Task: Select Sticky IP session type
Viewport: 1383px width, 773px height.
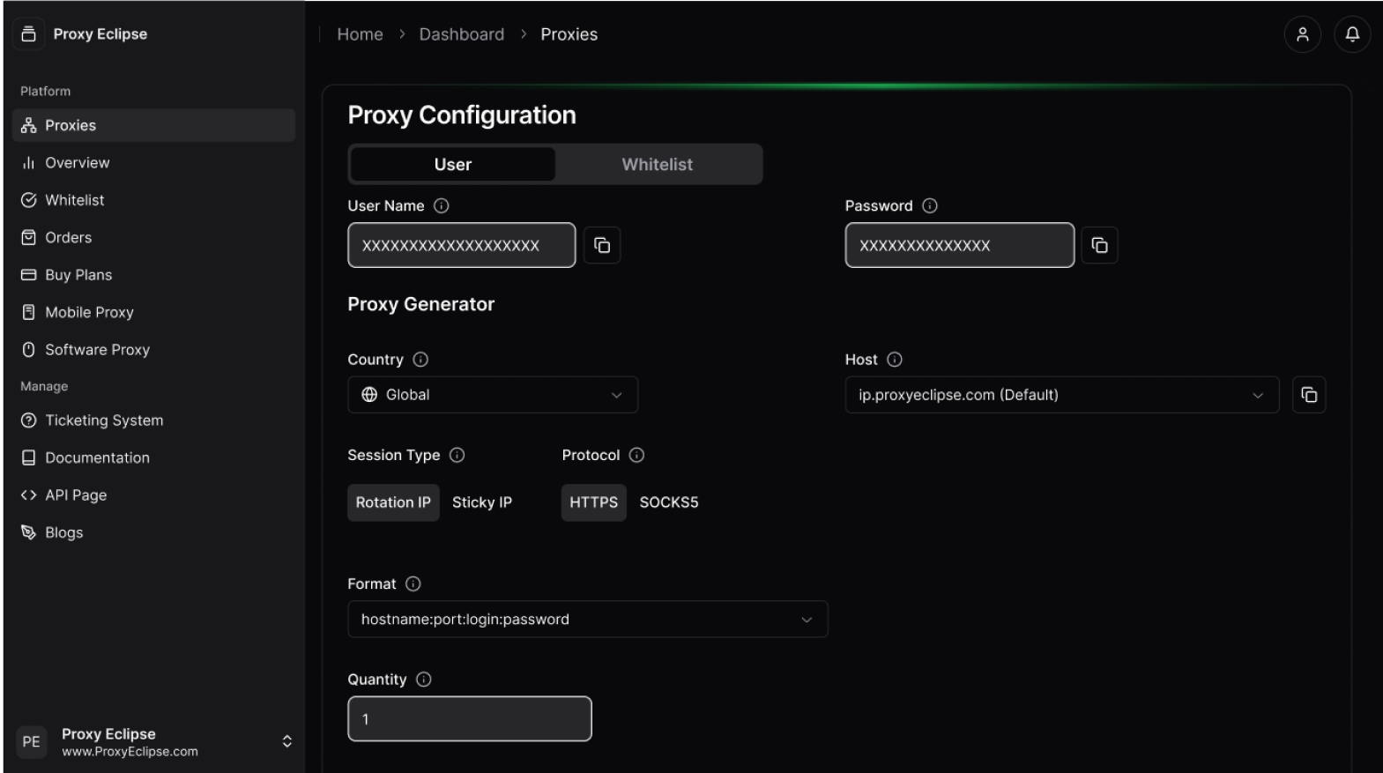Action: point(481,502)
